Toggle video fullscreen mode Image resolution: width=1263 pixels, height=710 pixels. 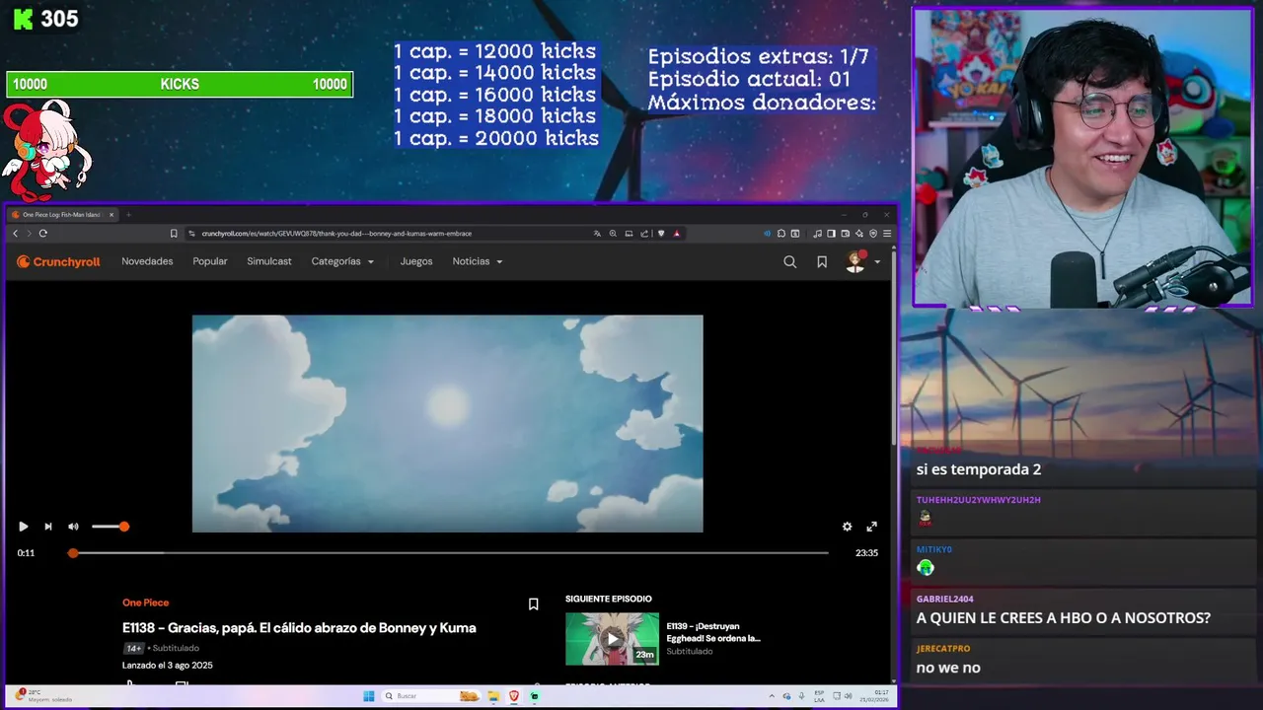871,527
